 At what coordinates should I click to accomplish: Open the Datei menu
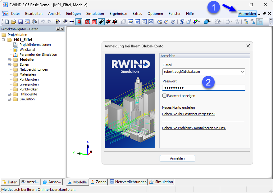[x=15, y=14]
